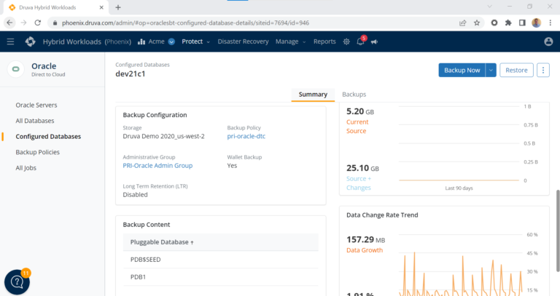Select the Summary tab

pos(313,95)
